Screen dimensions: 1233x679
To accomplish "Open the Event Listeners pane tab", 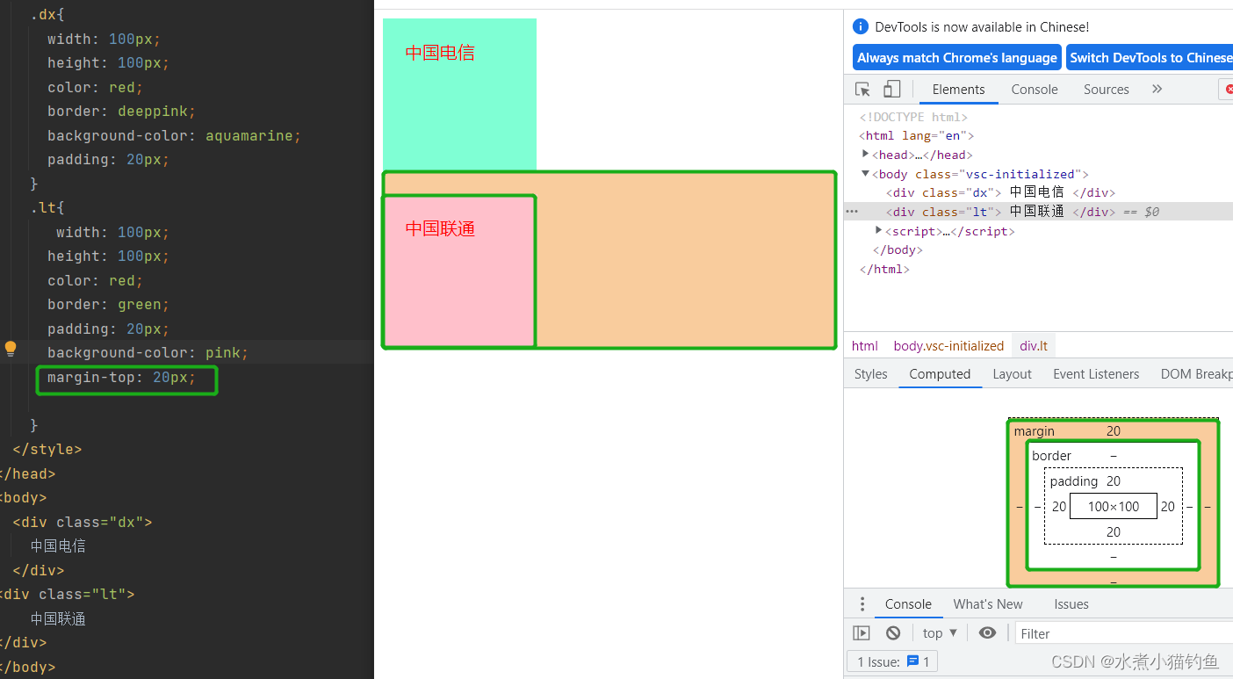I will pos(1096,374).
